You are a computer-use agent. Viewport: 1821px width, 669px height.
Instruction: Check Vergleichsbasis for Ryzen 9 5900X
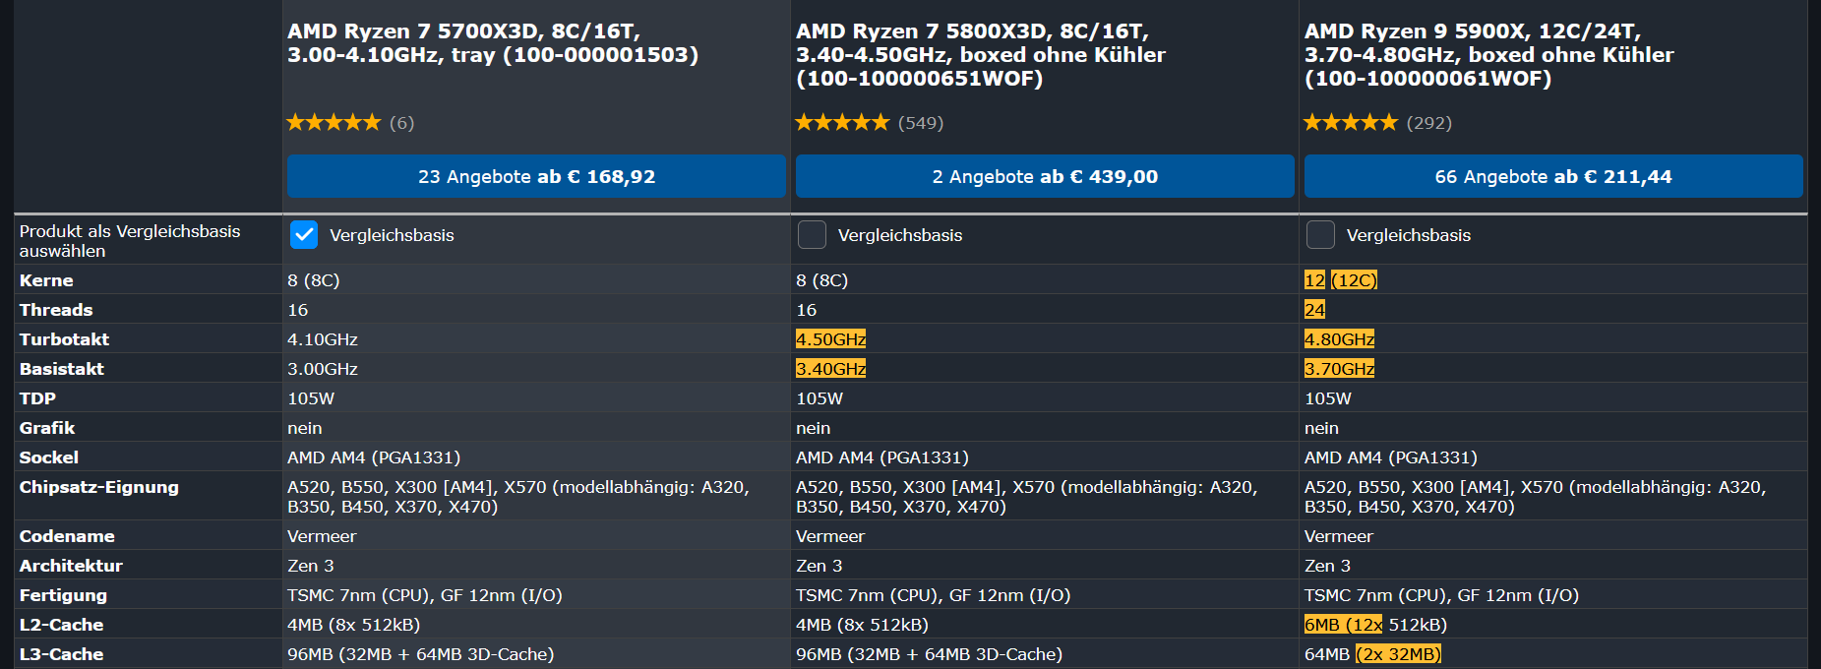point(1320,235)
